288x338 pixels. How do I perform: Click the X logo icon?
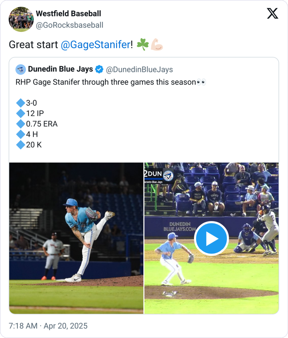click(272, 13)
